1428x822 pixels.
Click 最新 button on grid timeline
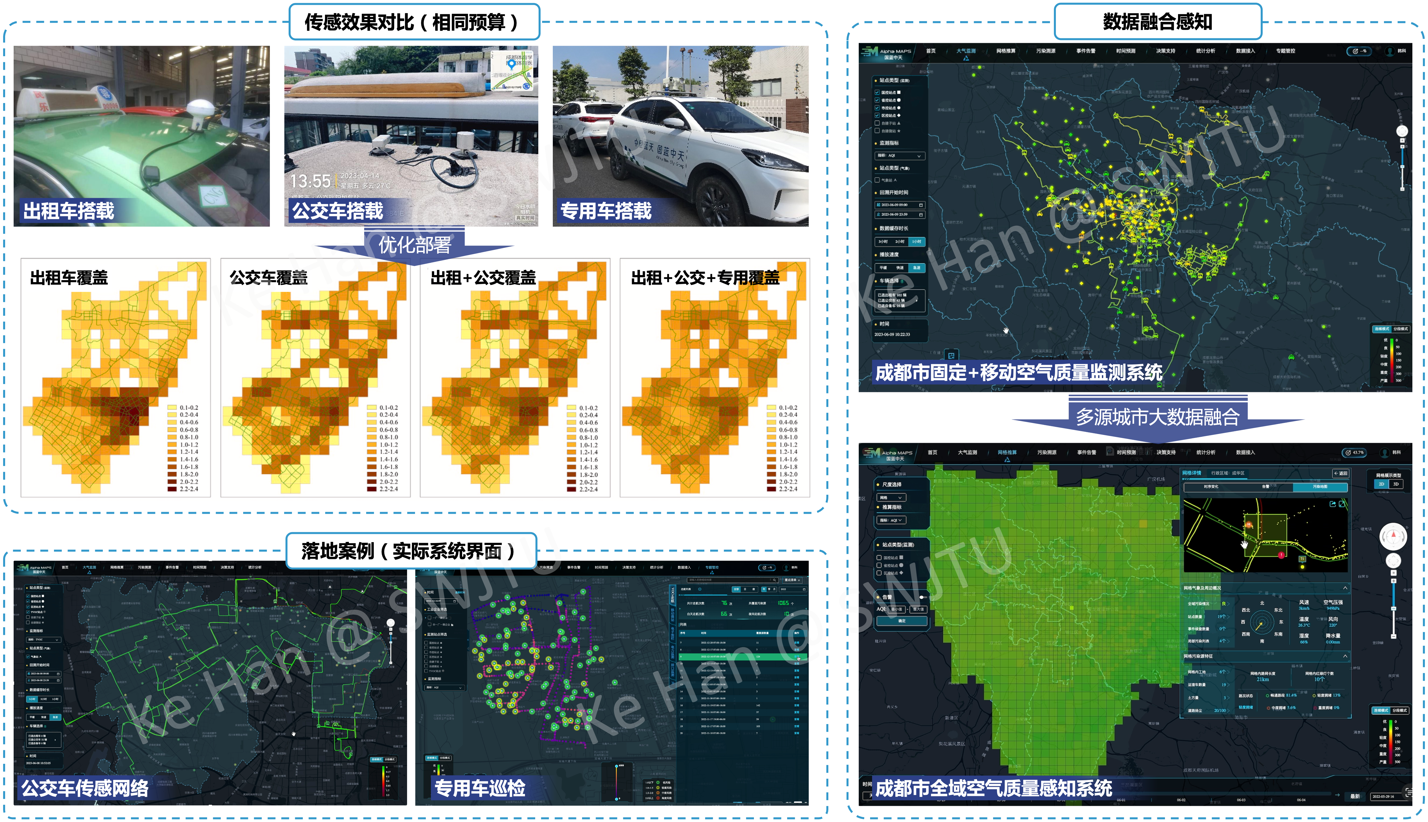(1355, 797)
